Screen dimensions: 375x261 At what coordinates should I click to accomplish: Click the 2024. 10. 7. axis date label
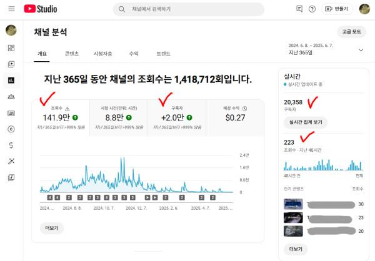(x=104, y=208)
